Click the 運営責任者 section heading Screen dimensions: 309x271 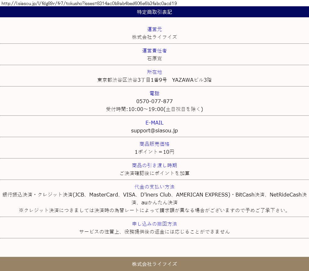[154, 51]
